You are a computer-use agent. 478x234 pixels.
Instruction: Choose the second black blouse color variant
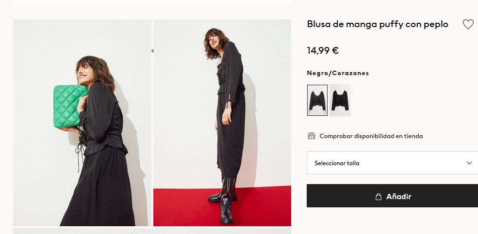[x=340, y=100]
